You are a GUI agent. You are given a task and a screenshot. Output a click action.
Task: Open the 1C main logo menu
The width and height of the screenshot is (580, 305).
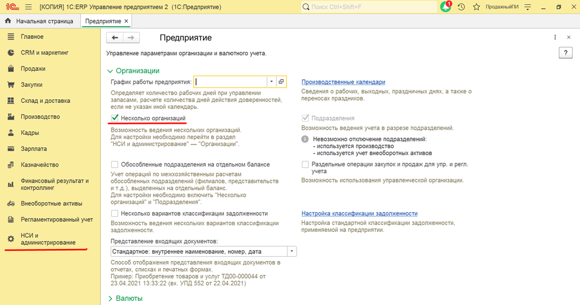(x=12, y=7)
